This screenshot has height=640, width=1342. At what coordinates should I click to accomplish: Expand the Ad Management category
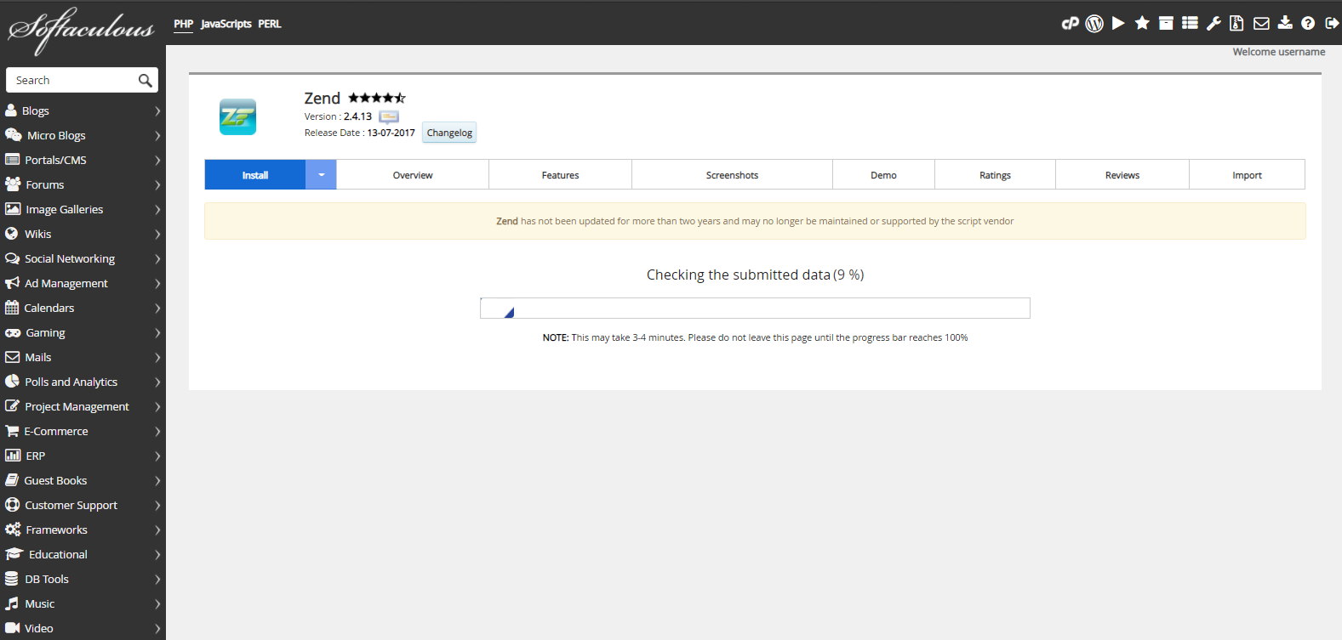pyautogui.click(x=83, y=283)
